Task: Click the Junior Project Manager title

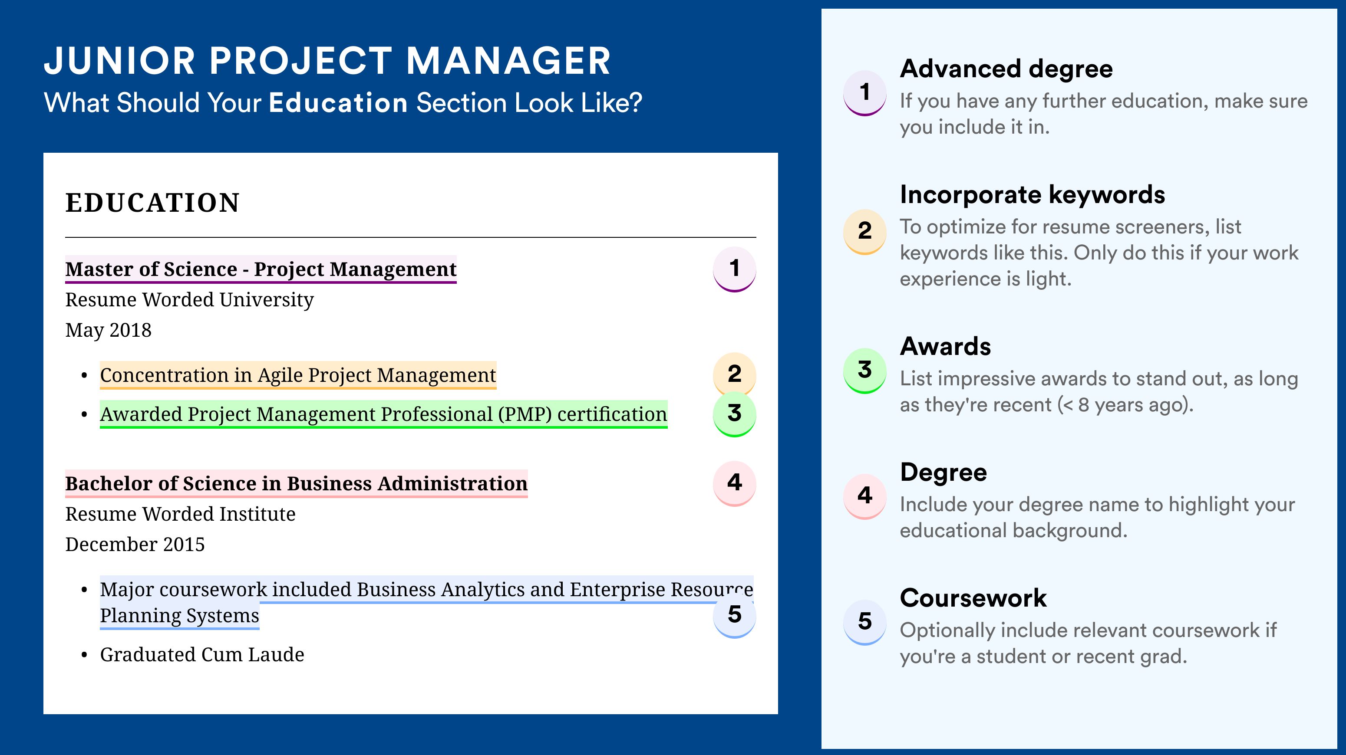Action: [x=327, y=61]
